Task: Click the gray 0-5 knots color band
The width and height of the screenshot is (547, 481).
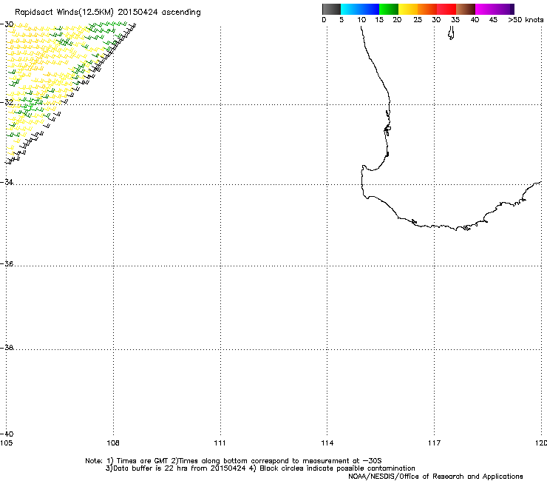Action: coord(331,9)
